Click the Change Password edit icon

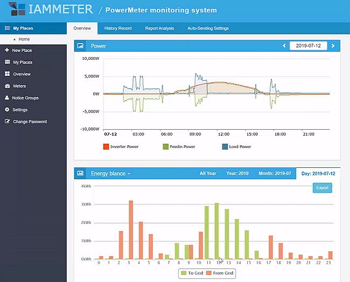(7, 122)
